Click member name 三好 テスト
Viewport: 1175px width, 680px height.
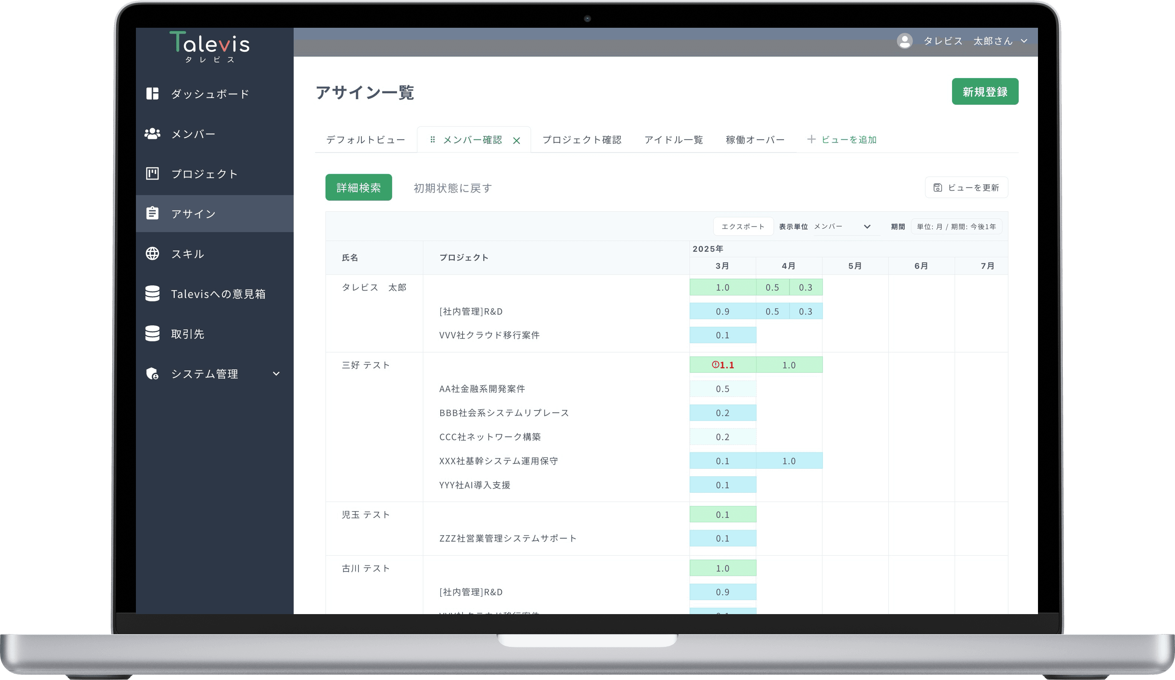[x=365, y=365]
